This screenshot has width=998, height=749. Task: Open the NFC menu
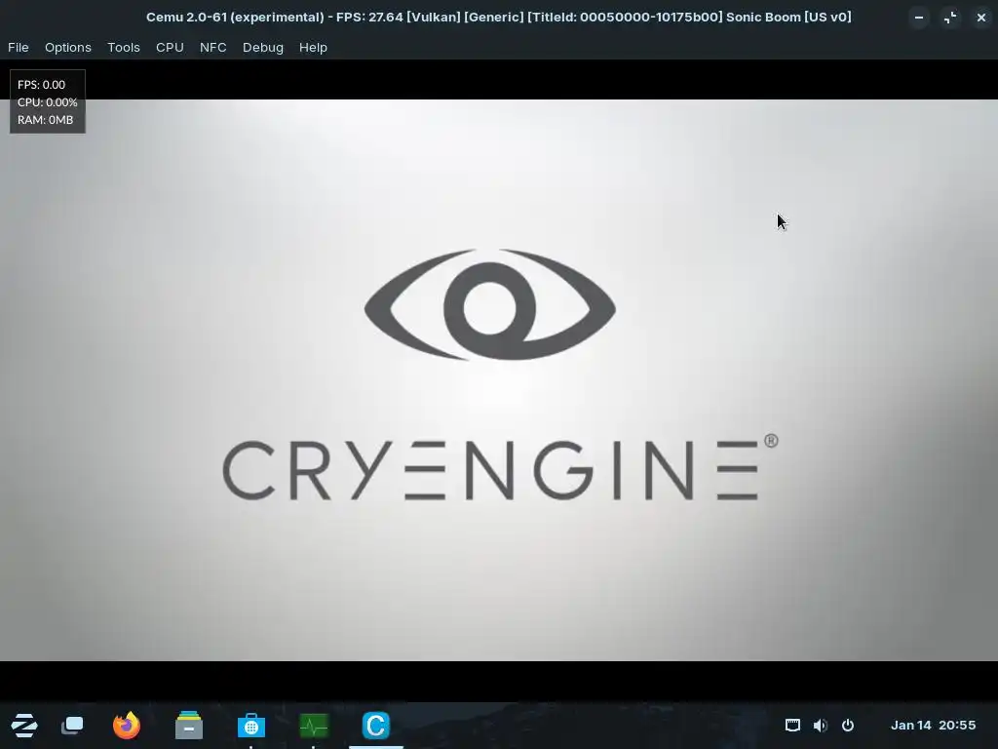point(213,47)
